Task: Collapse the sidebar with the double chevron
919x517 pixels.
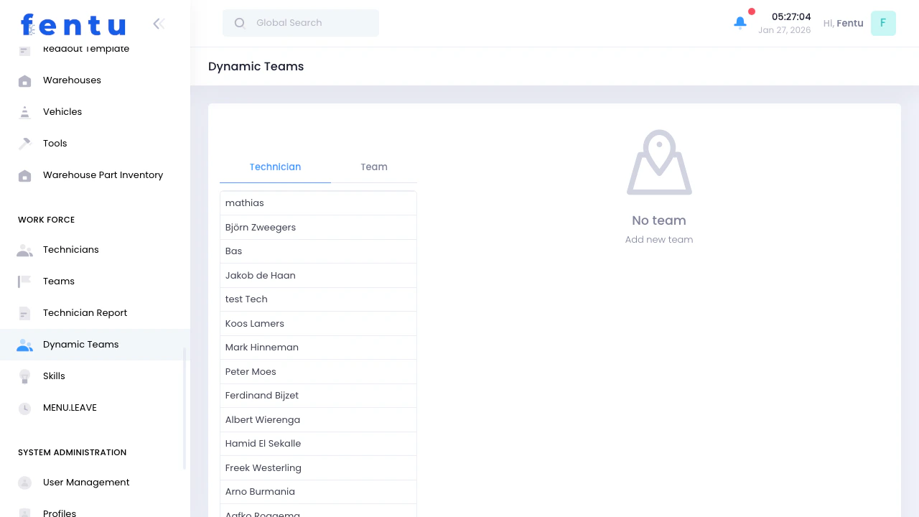Action: pos(159,24)
